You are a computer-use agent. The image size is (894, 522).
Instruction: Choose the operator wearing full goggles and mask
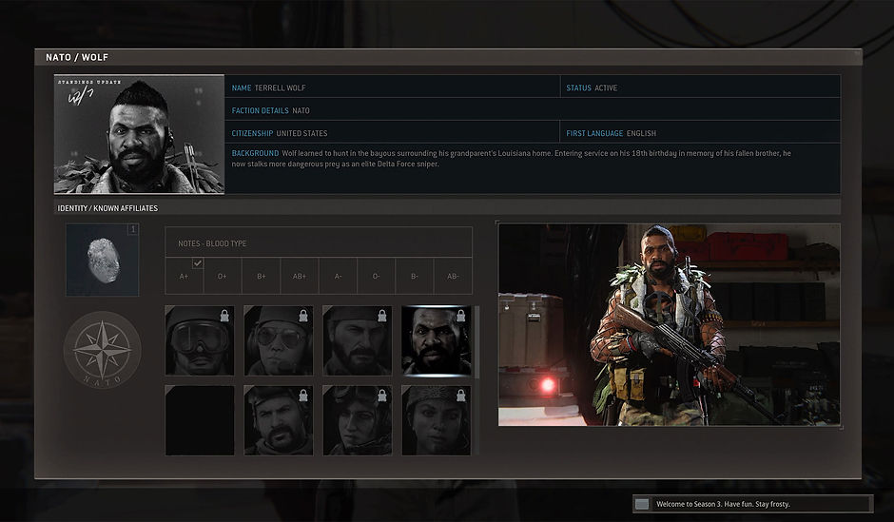[x=200, y=340]
